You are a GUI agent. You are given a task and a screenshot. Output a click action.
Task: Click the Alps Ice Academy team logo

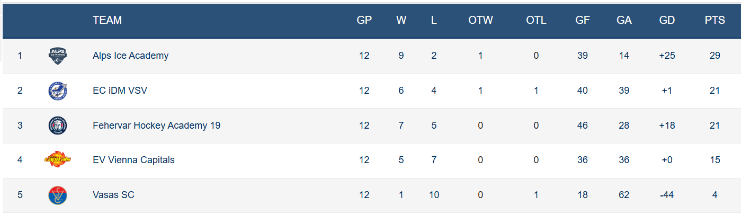57,55
